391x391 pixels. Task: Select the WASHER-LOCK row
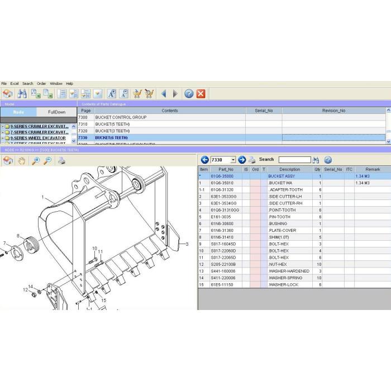click(294, 284)
